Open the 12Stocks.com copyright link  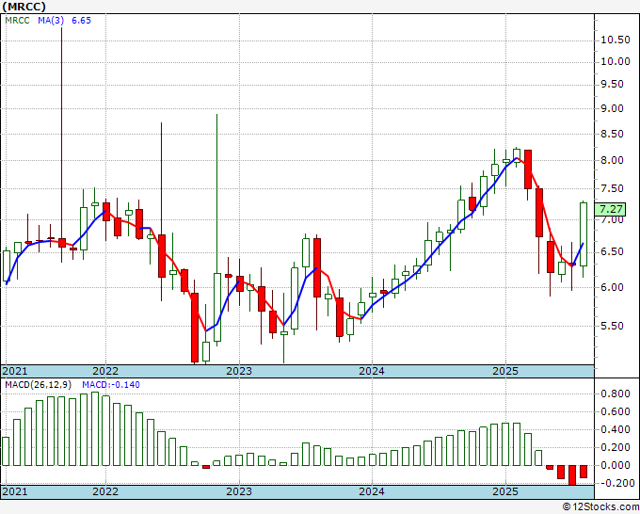600,506
